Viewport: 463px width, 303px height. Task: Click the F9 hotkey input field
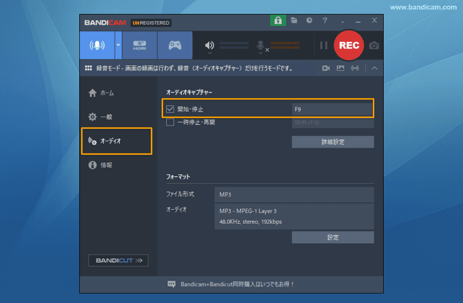pos(332,109)
